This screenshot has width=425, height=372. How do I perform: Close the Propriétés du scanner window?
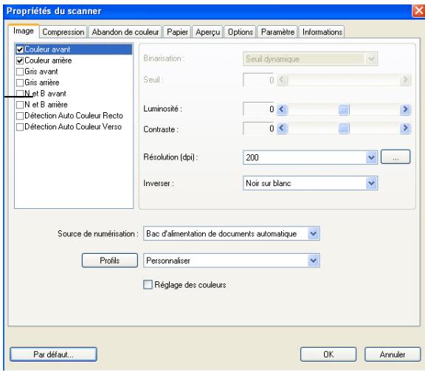(x=418, y=11)
